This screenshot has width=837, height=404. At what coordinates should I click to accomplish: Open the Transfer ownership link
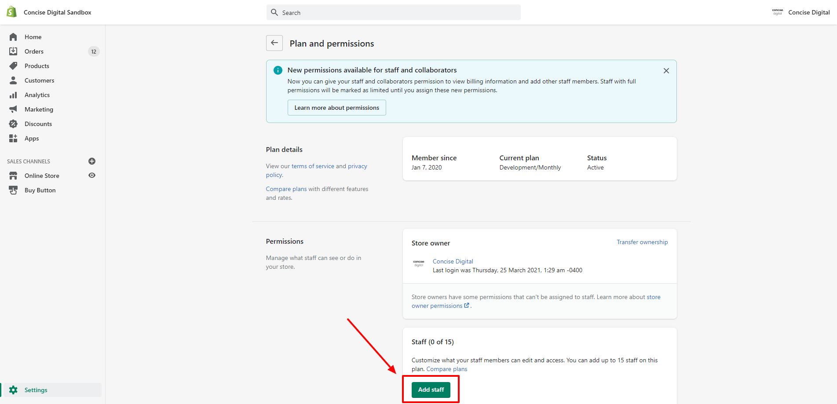tap(642, 242)
